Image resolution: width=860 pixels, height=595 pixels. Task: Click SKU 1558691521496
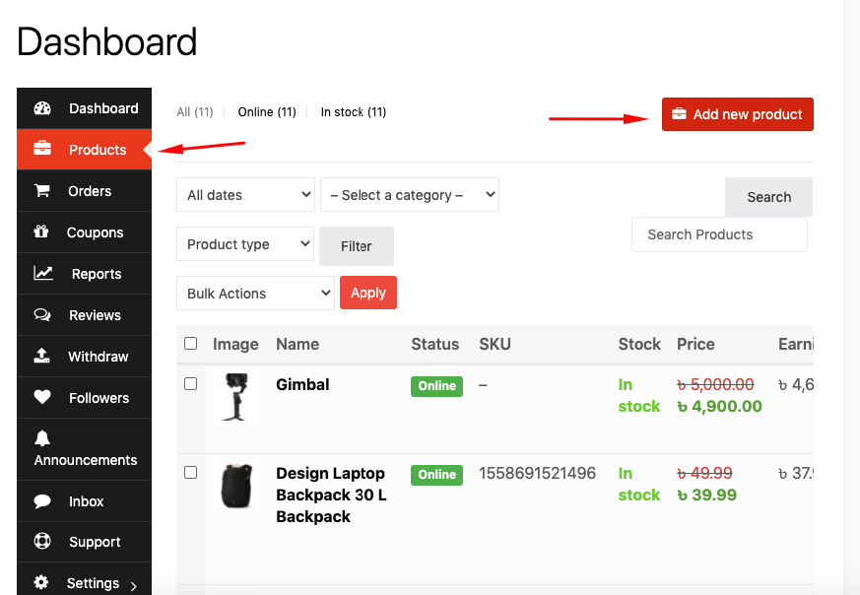[537, 473]
